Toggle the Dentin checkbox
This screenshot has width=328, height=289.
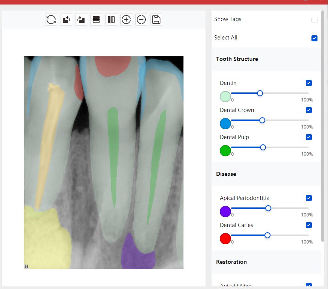[309, 83]
